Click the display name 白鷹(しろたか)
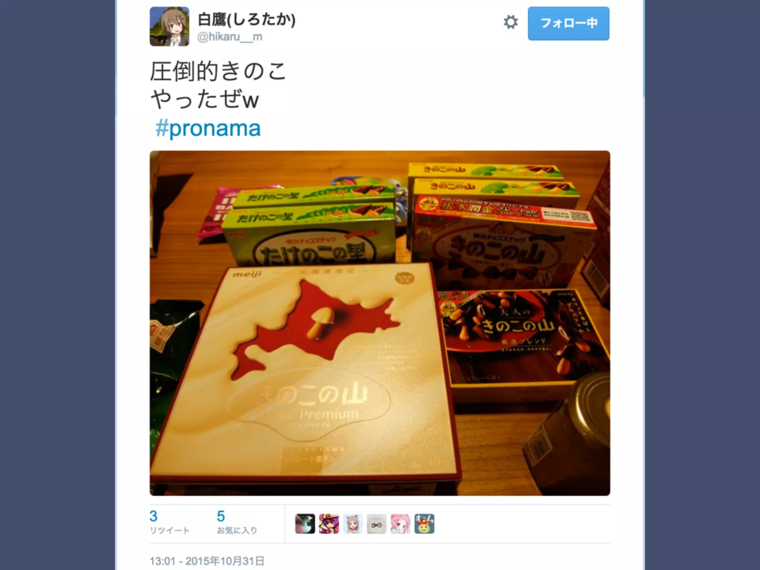Screen dimensions: 760x570 246,19
